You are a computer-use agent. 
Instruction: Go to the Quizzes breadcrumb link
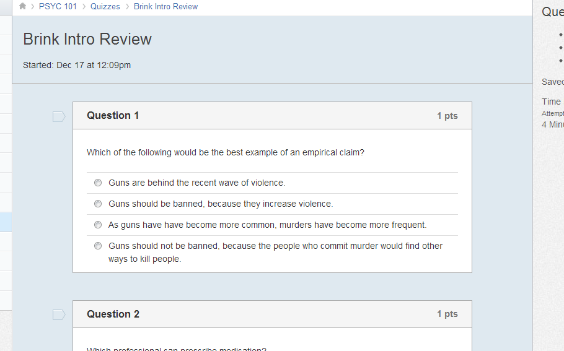[105, 6]
